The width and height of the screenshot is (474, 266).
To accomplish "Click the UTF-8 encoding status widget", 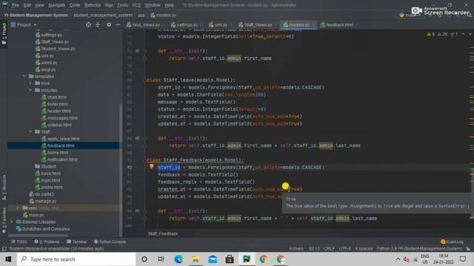I will tap(345, 249).
